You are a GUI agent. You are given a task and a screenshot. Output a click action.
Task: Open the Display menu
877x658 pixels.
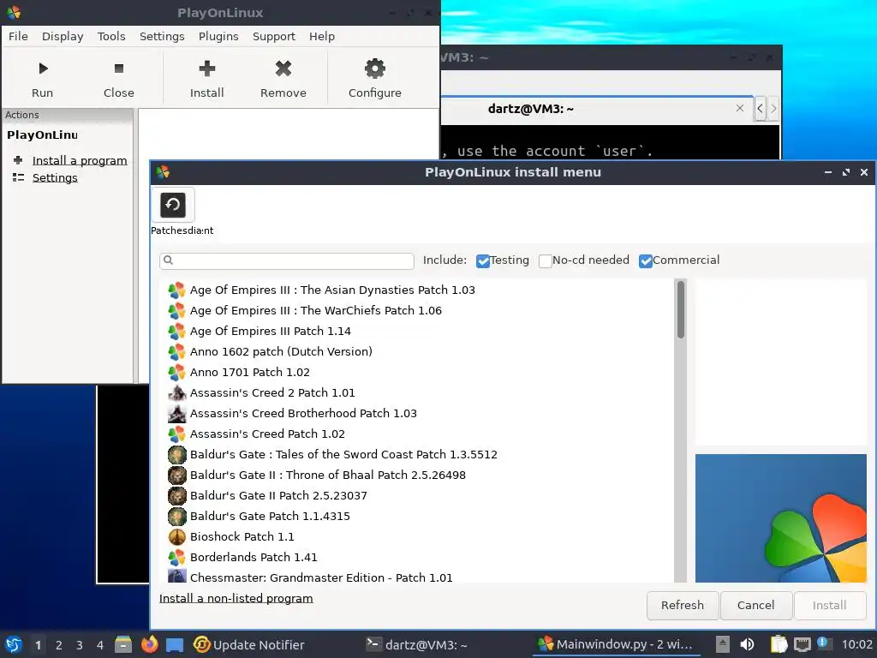(x=63, y=36)
